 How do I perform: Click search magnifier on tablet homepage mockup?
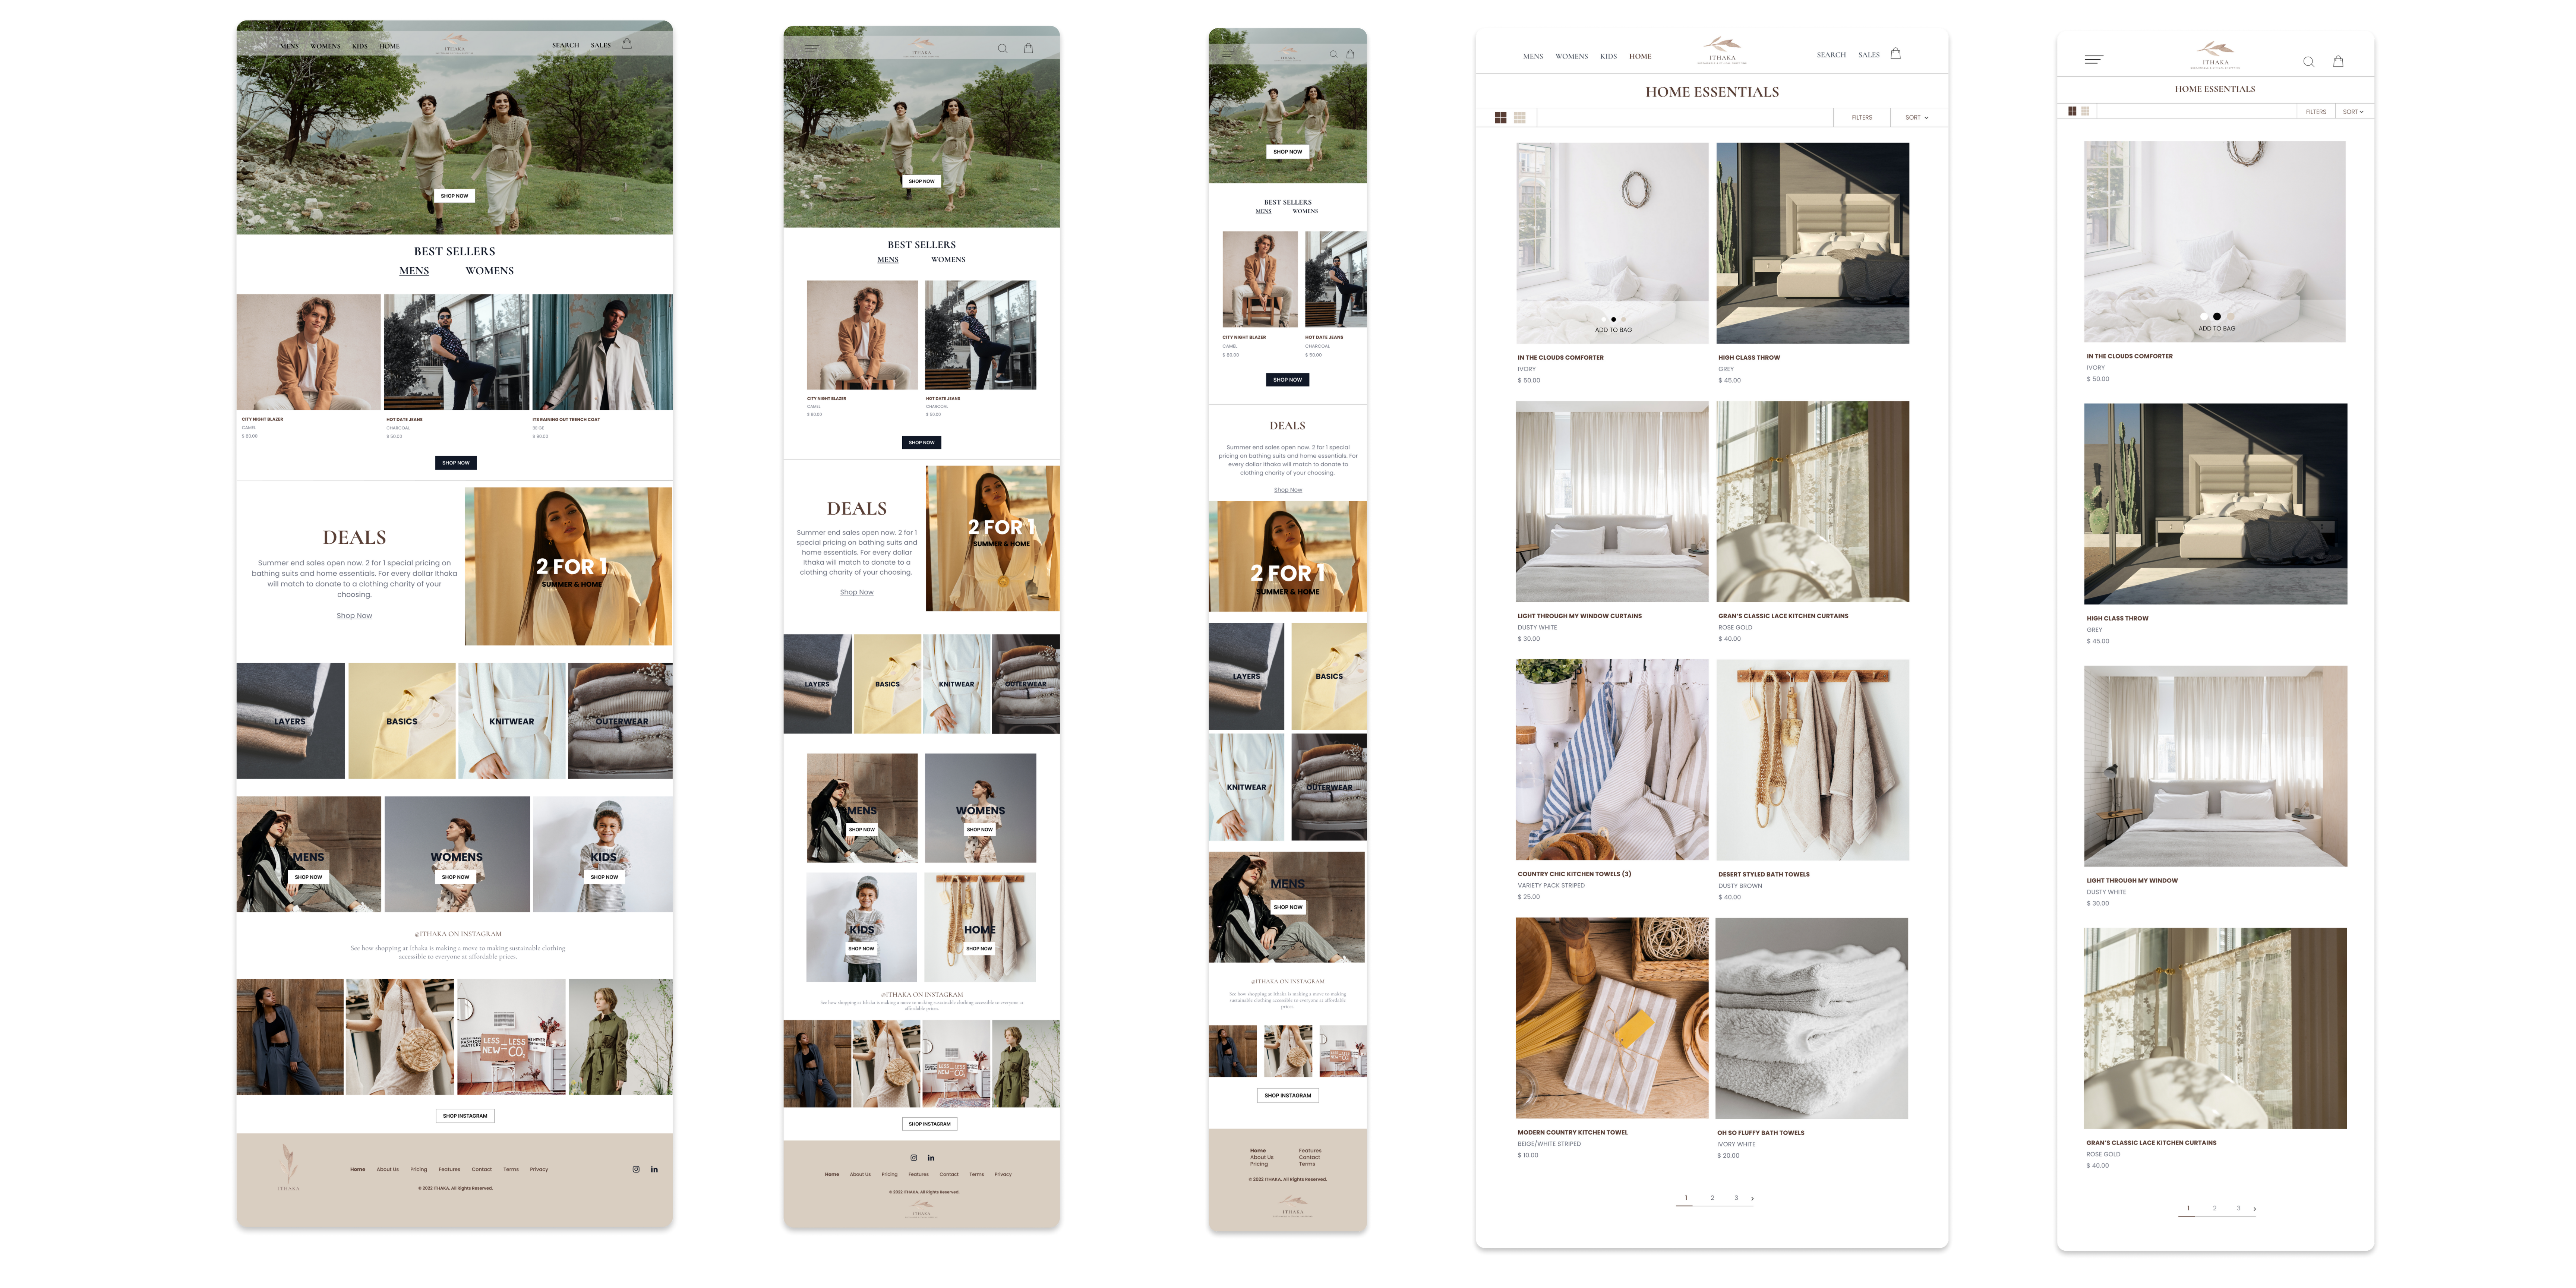(x=1002, y=48)
